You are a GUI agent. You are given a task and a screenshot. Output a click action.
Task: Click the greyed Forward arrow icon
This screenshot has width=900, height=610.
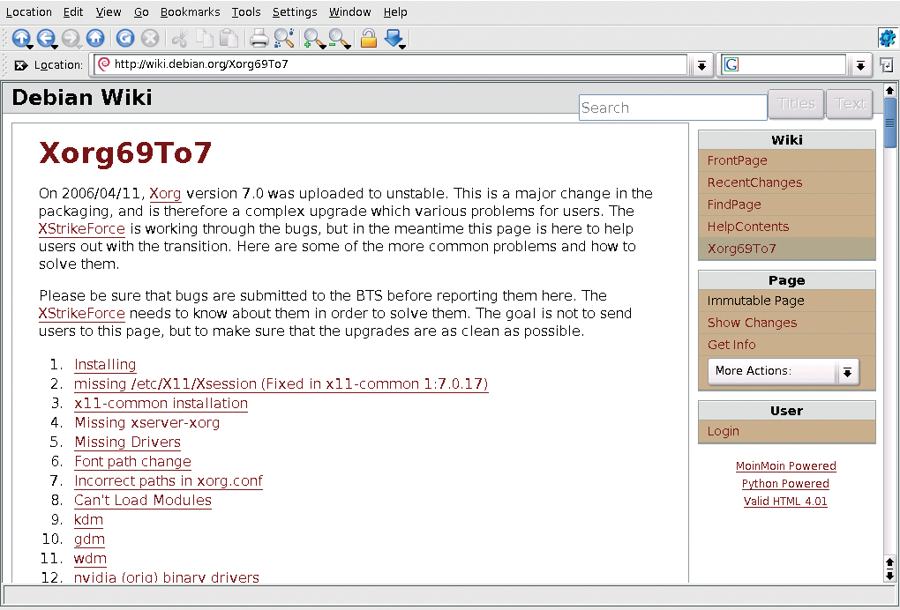point(71,39)
